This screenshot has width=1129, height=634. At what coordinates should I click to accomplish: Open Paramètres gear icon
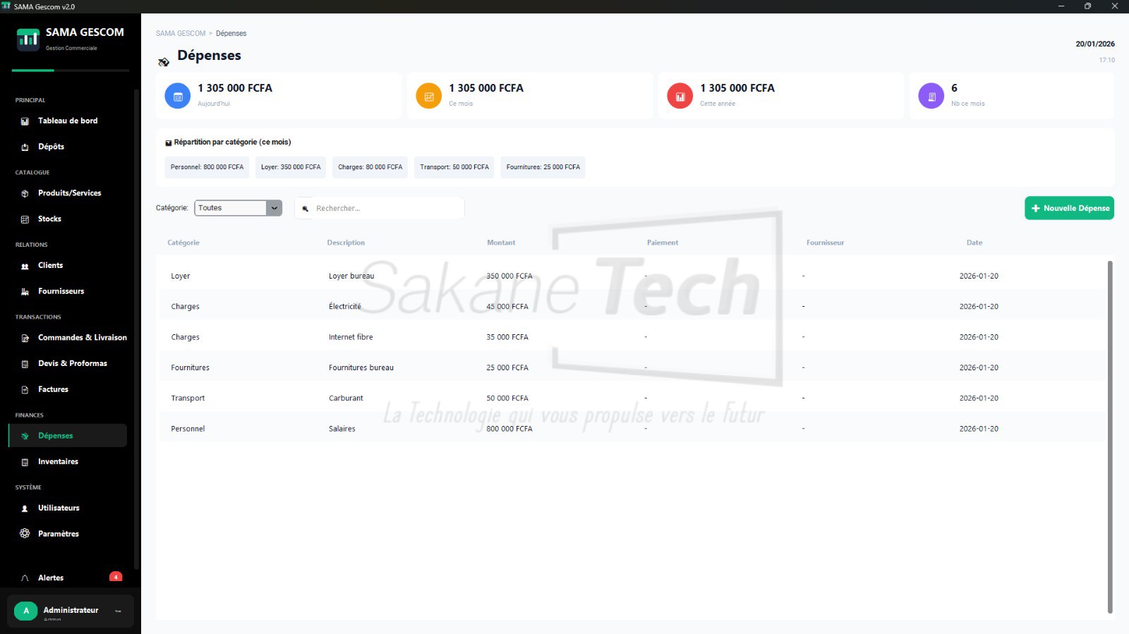(25, 534)
